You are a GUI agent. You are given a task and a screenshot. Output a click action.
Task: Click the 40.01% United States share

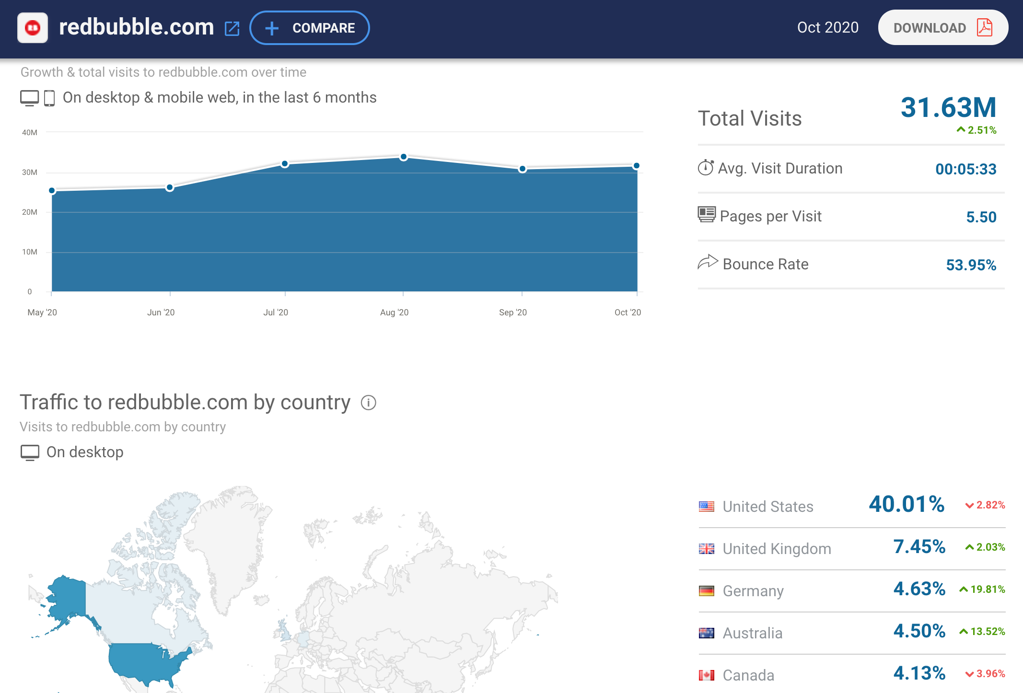tap(907, 504)
